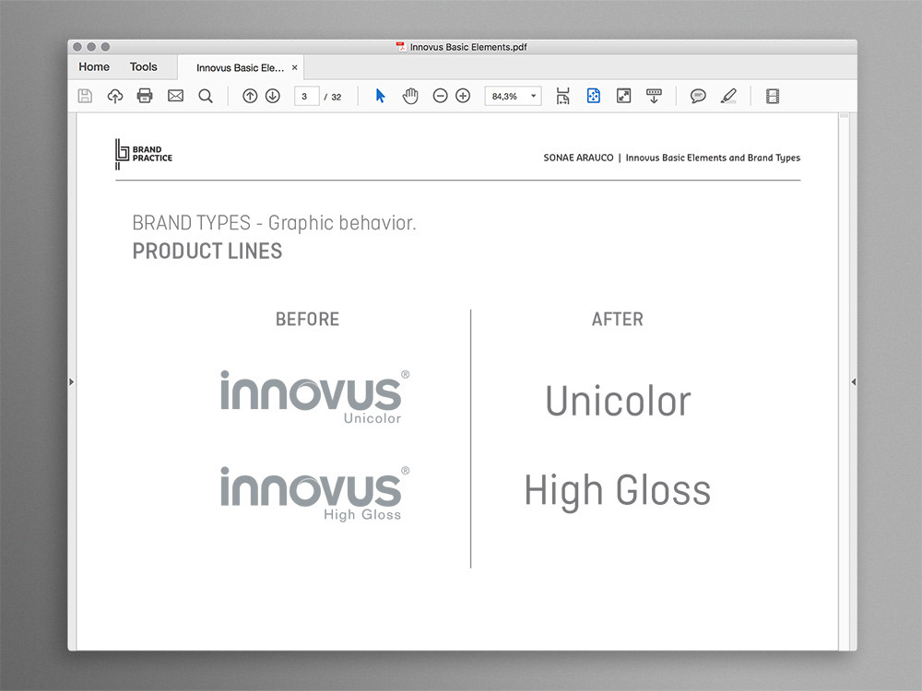Enter full screen mode icon

point(623,96)
